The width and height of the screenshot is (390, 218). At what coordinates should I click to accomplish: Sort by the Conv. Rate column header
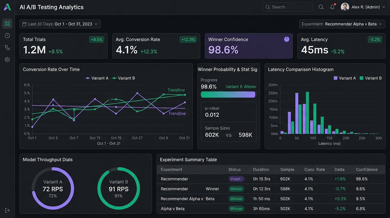click(x=315, y=169)
